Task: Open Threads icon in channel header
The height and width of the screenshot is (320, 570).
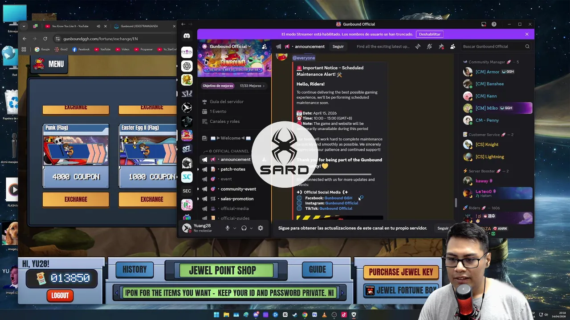Action: pyautogui.click(x=418, y=46)
